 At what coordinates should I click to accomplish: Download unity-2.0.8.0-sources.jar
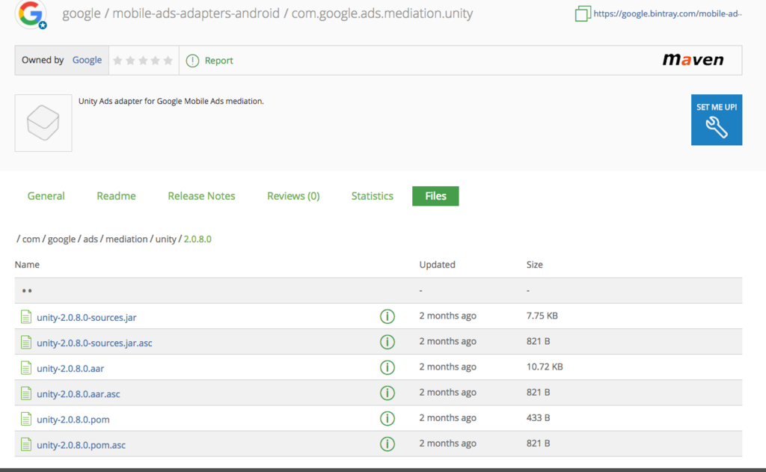[x=87, y=317]
